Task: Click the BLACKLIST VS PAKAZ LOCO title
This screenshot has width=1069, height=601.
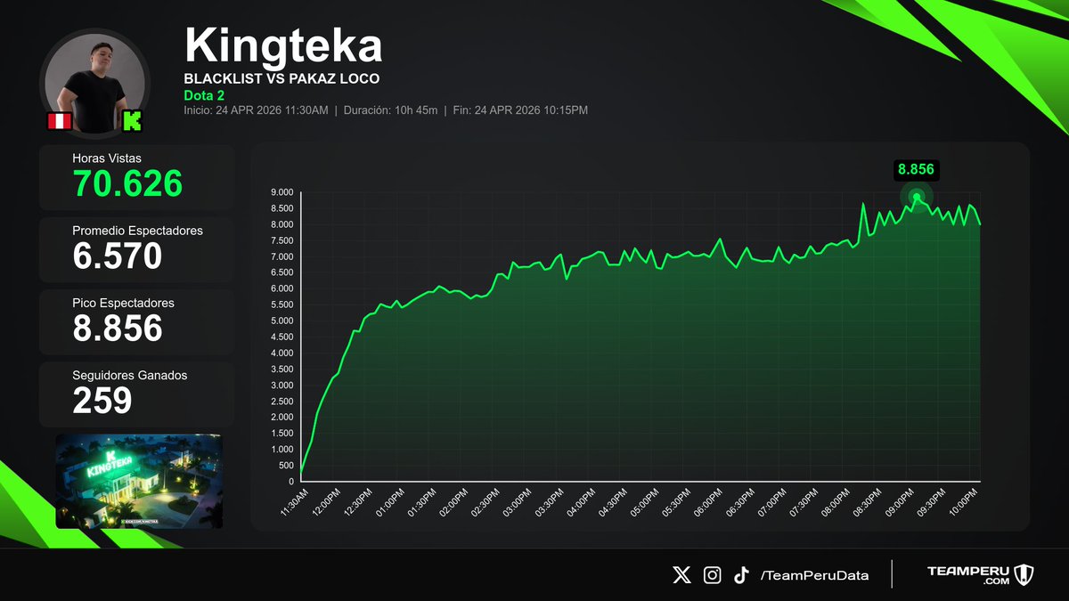Action: click(x=282, y=78)
